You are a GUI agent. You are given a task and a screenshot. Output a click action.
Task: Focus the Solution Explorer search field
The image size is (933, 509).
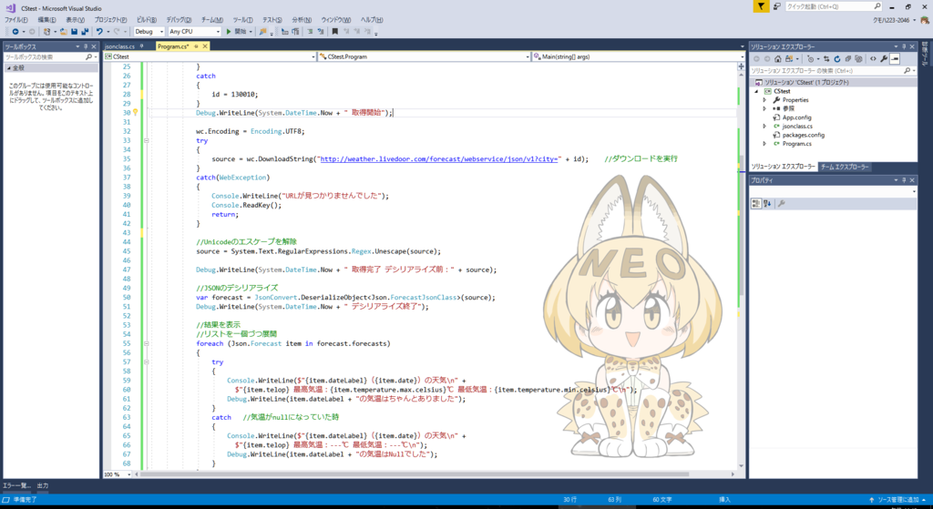pyautogui.click(x=832, y=71)
